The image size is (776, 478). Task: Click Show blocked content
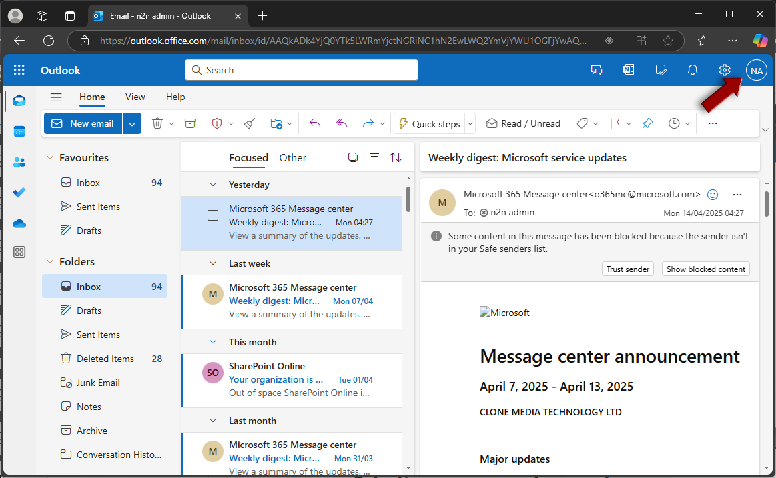tap(706, 269)
